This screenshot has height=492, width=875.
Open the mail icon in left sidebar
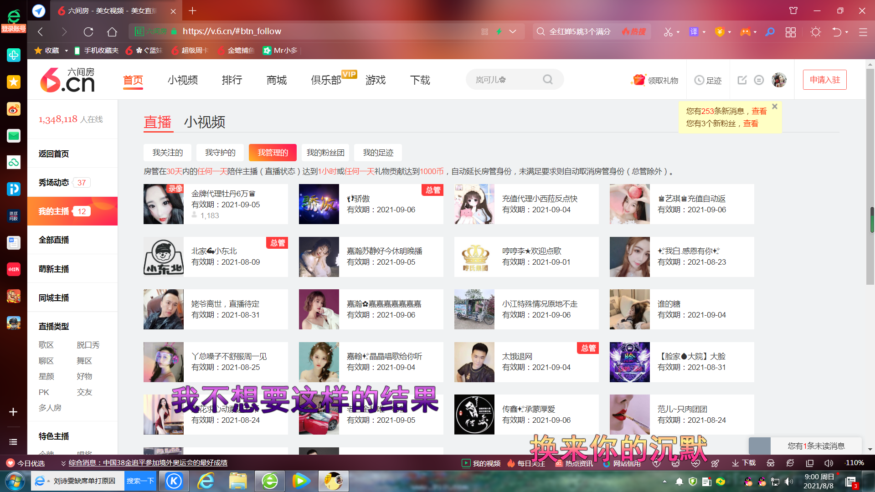click(x=14, y=136)
